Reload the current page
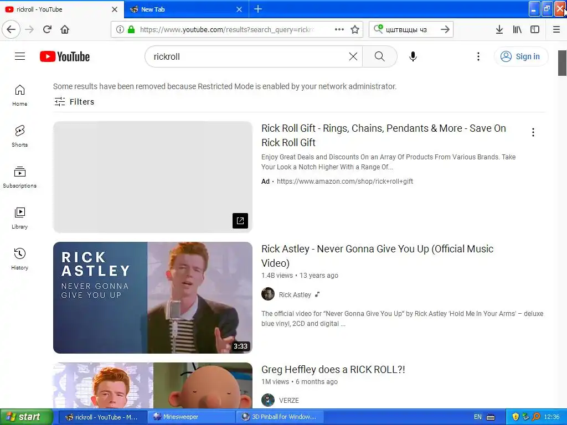The width and height of the screenshot is (567, 425). [x=47, y=29]
